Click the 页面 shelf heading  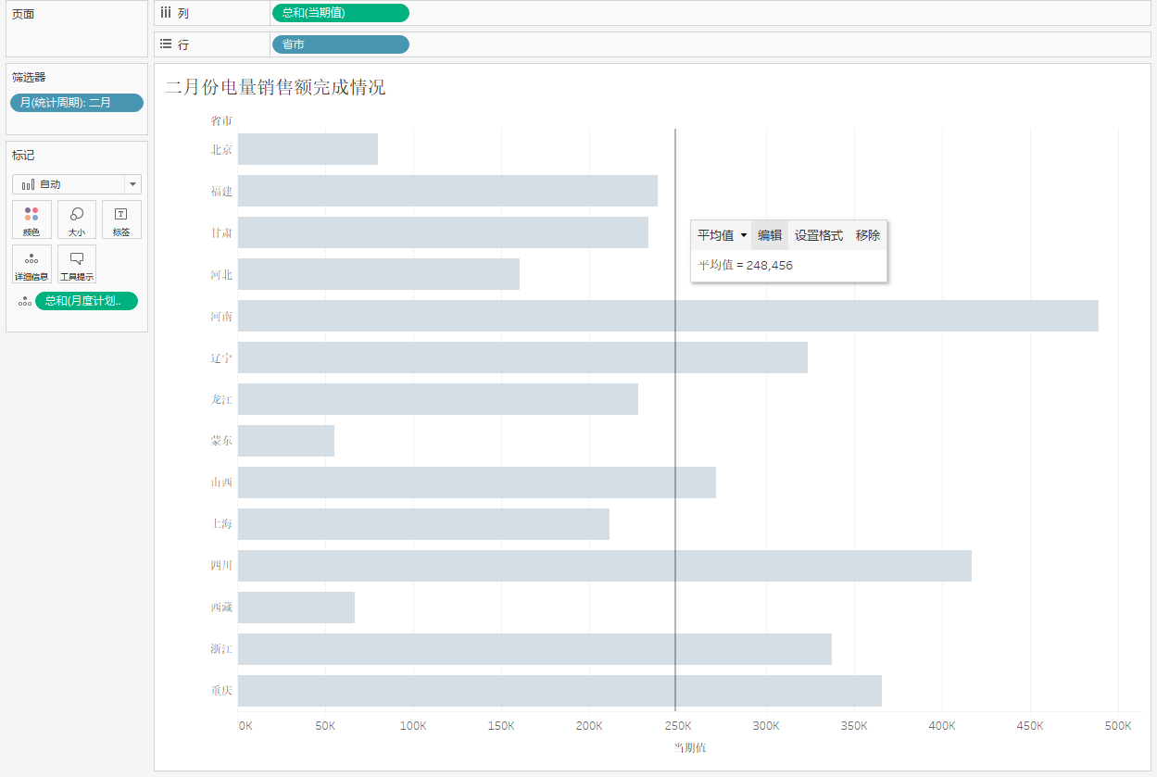(x=23, y=15)
